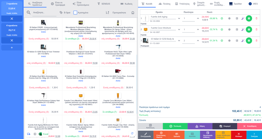This screenshot has width=262, height=139.
Task: Click the Προτεραιότητα sort order icon
Action: pyautogui.click(x=107, y=13)
